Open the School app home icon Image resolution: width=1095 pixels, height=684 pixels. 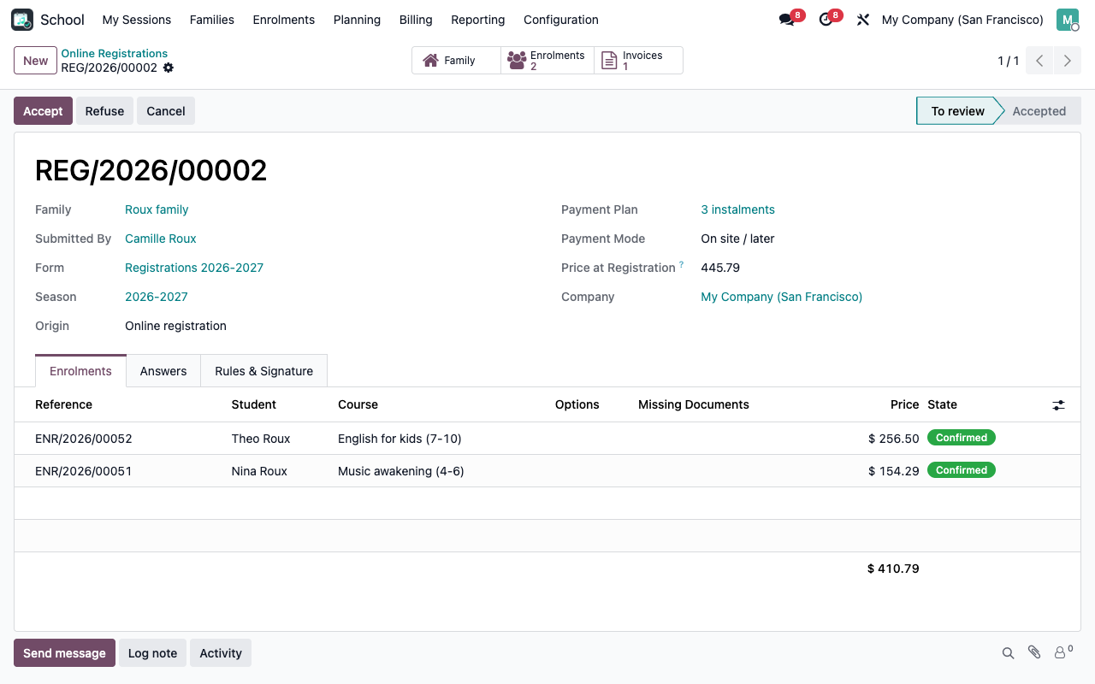click(x=22, y=20)
